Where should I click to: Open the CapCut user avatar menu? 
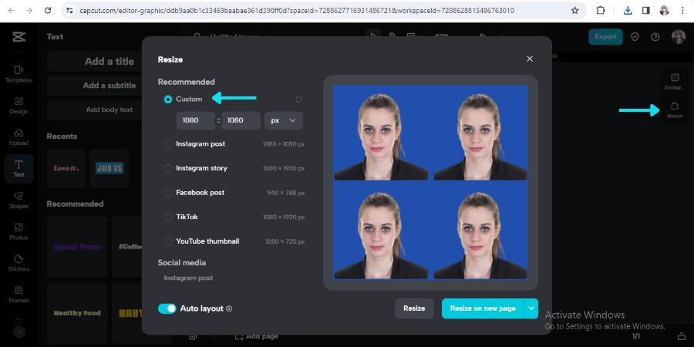click(x=678, y=37)
